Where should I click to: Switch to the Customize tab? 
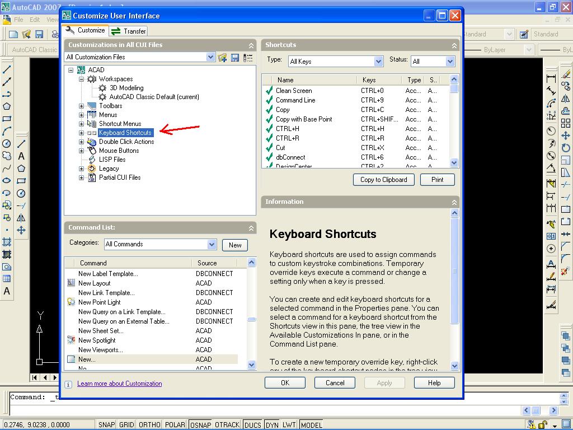tap(85, 30)
